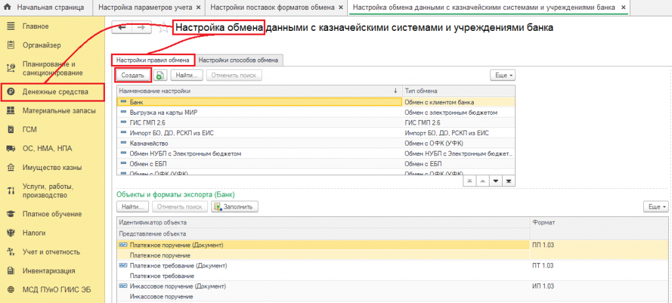Click Найти... button in export section

(133, 207)
